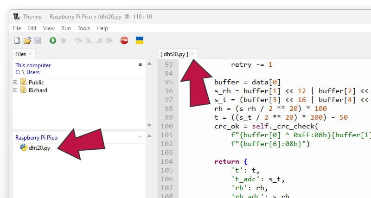
Task: Click the New file icon
Action: [x=17, y=40]
